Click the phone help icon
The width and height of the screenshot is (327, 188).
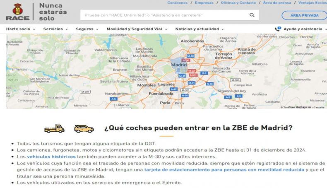pyautogui.click(x=278, y=29)
